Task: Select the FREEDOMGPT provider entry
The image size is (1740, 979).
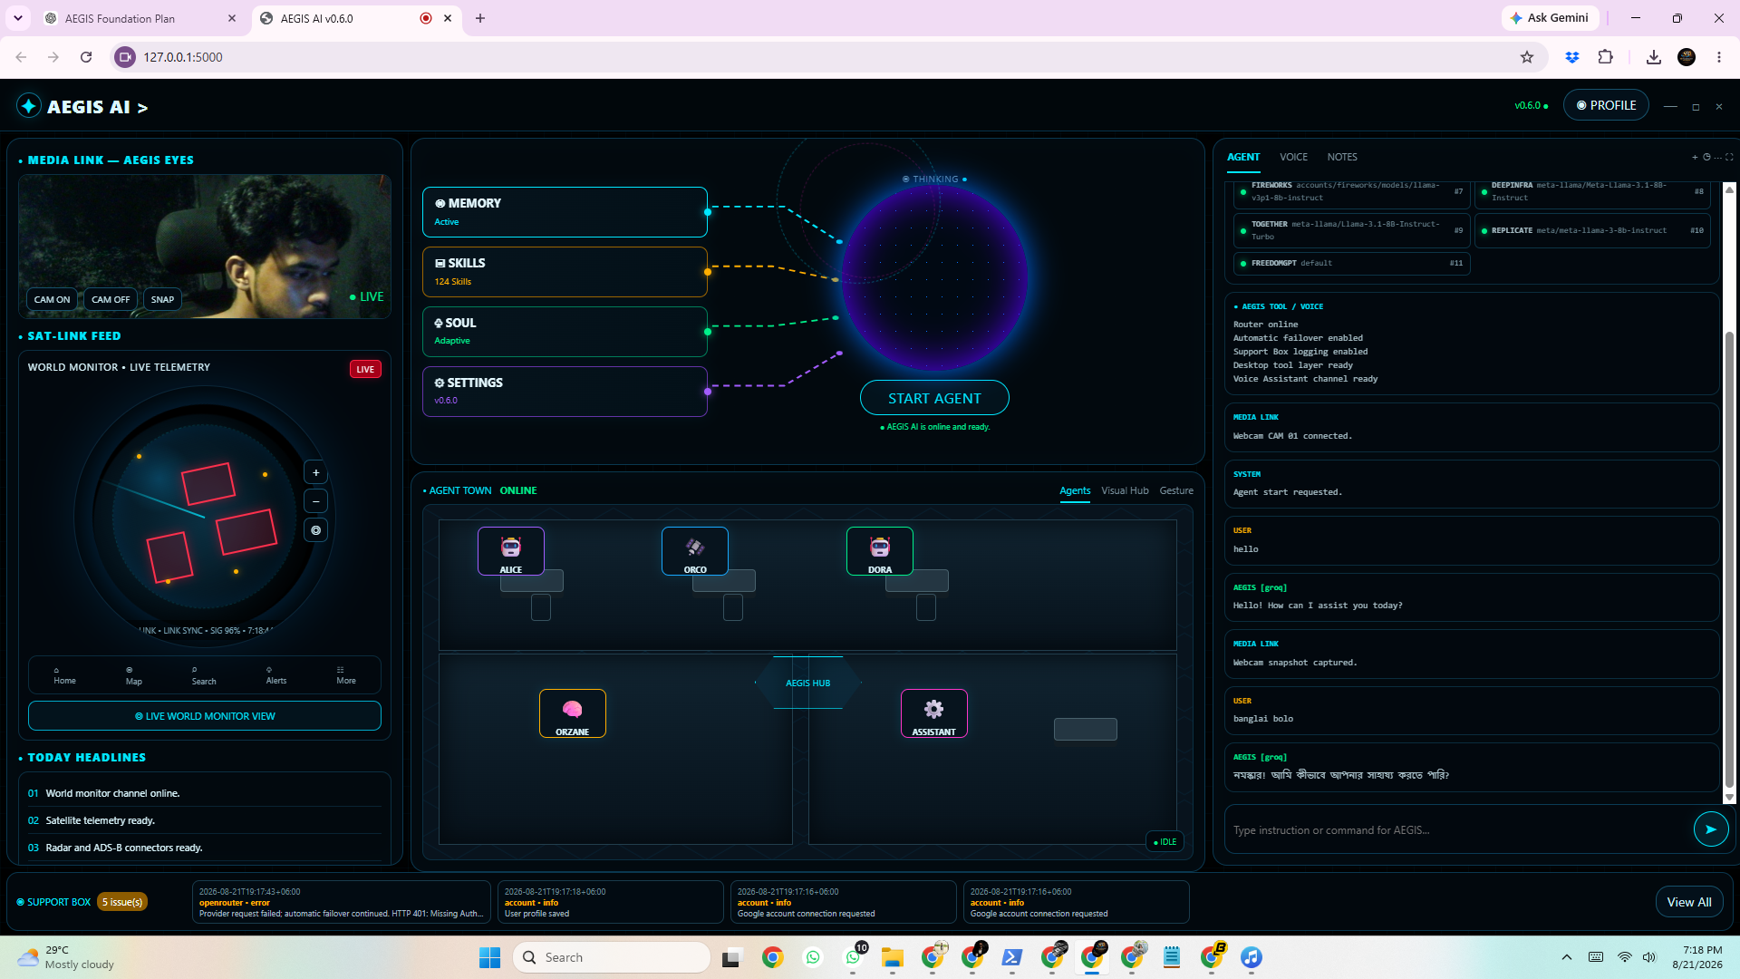Action: 1350,263
